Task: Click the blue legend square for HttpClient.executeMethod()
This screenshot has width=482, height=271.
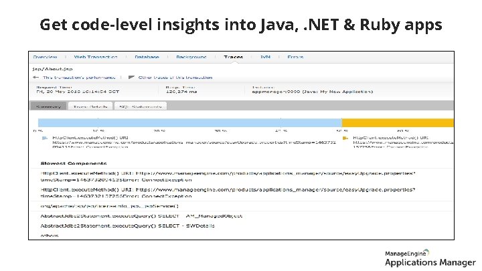Action: pos(45,139)
